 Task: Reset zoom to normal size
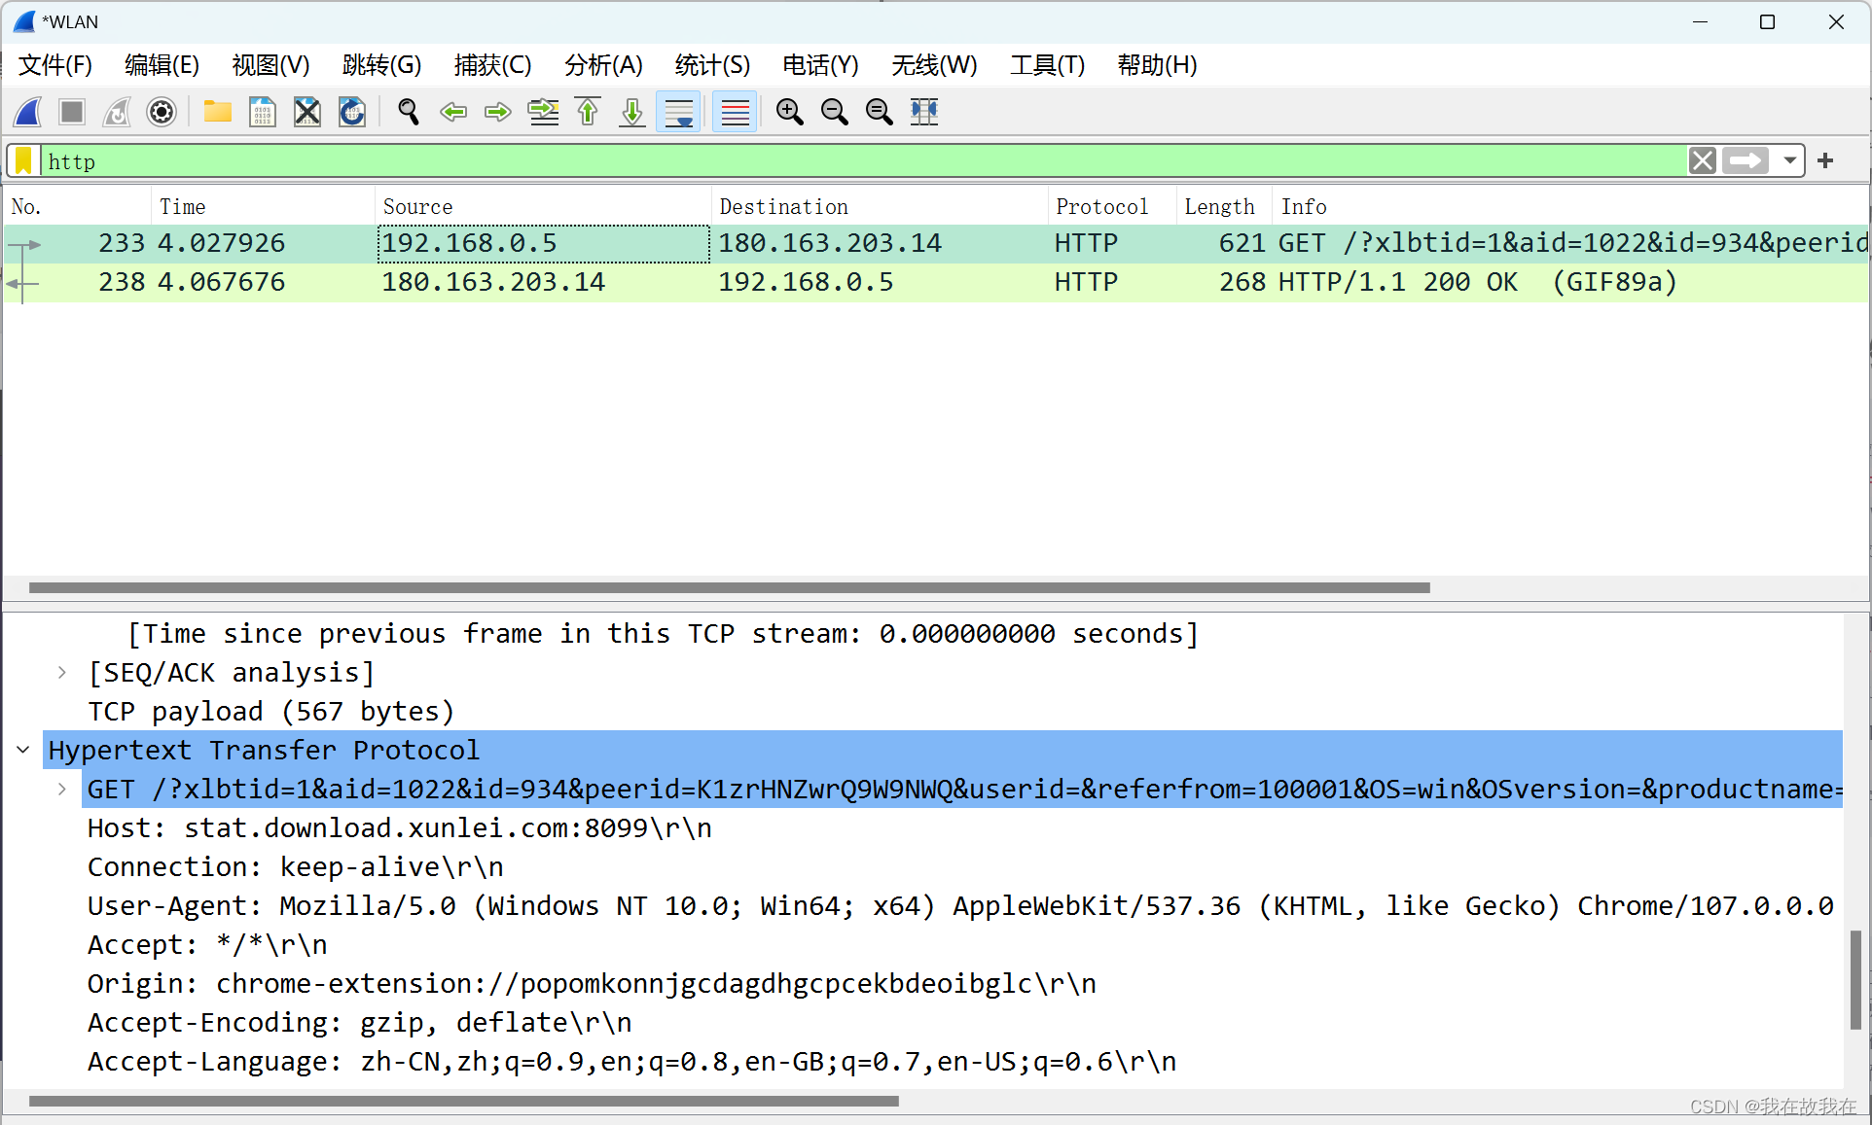click(x=879, y=112)
